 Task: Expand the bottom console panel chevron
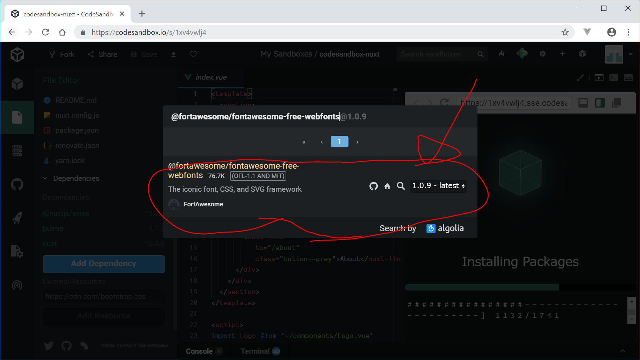pos(623,351)
